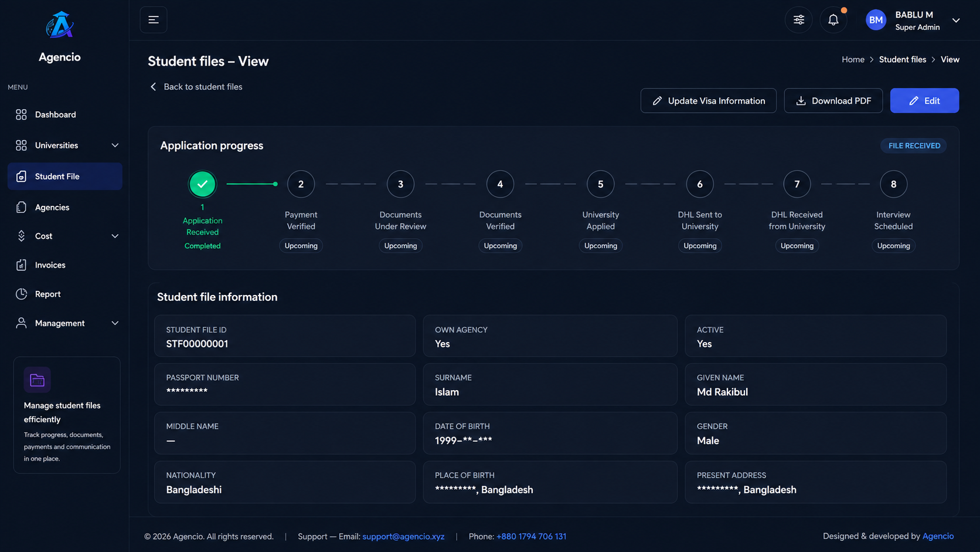
Task: Toggle the sidebar with the hamburger menu icon
Action: click(154, 20)
